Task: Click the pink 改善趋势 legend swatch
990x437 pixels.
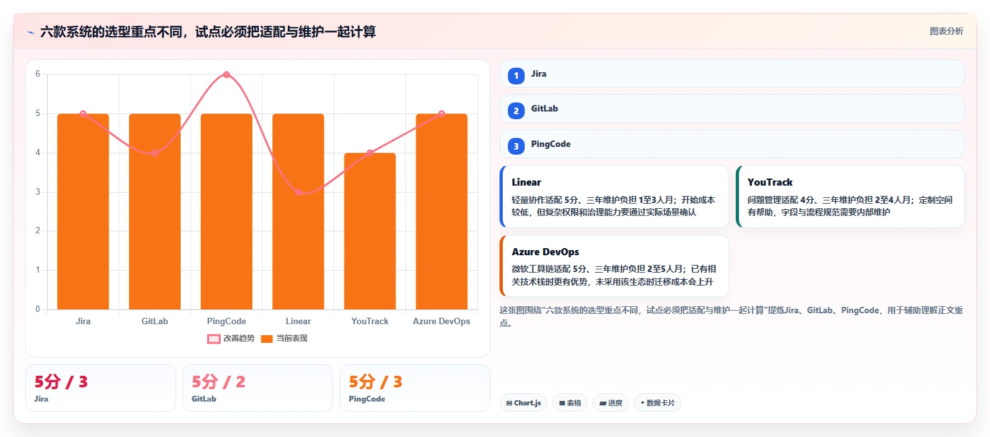Action: pyautogui.click(x=214, y=339)
